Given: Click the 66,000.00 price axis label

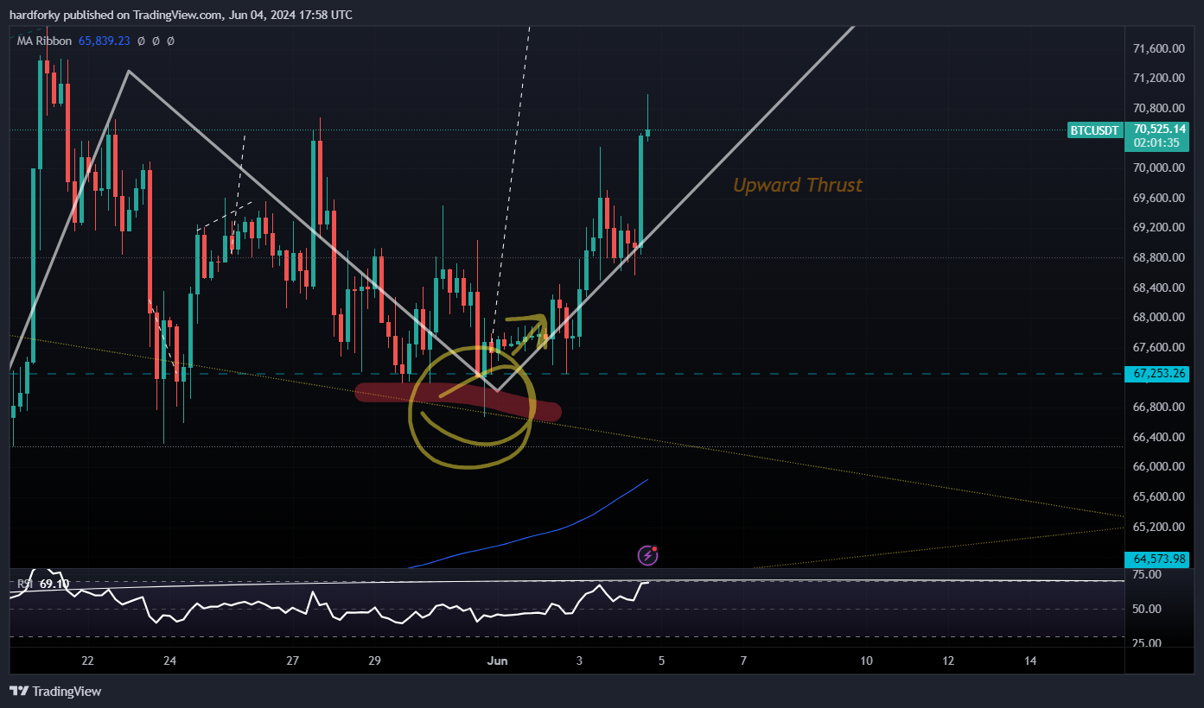Looking at the screenshot, I should click(x=1158, y=467).
